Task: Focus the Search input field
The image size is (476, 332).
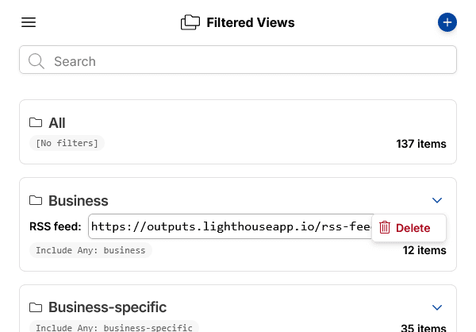Action: coord(238,60)
